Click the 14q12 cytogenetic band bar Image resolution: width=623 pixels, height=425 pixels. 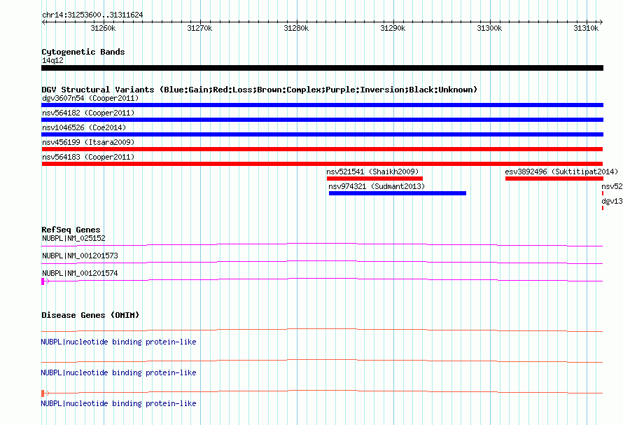(x=322, y=69)
